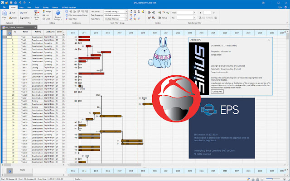Click the next date range arrow
Viewport: 290px width, 181px height.
pos(214,13)
